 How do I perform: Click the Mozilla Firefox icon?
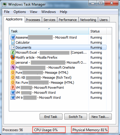click(x=13, y=57)
